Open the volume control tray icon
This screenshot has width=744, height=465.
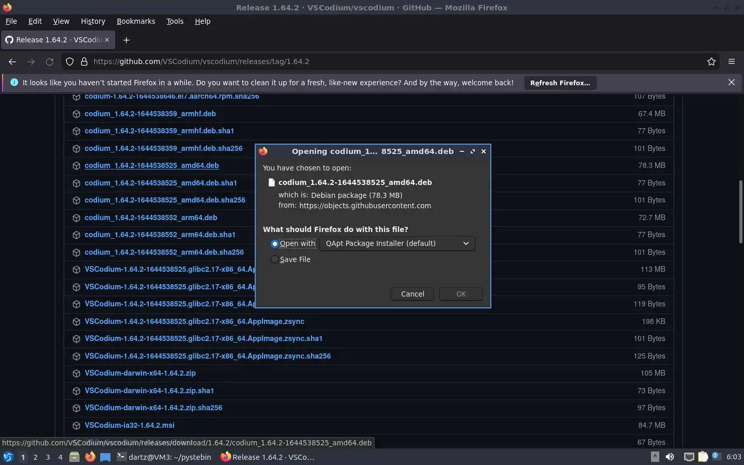click(x=670, y=457)
